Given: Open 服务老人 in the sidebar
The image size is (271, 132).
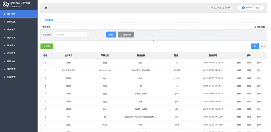Looking at the screenshot, I should click(x=19, y=38).
